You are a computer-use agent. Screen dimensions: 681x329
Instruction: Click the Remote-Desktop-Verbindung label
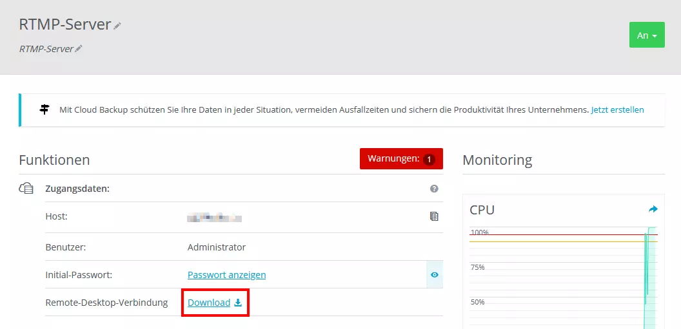[107, 303]
